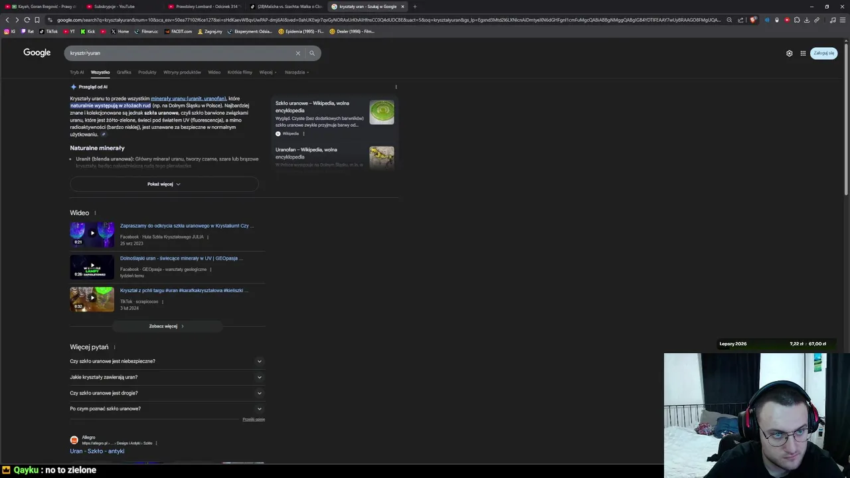The height and width of the screenshot is (478, 850).
Task: Open Szkło uranowe Wikipedia source card
Action: coord(335,118)
